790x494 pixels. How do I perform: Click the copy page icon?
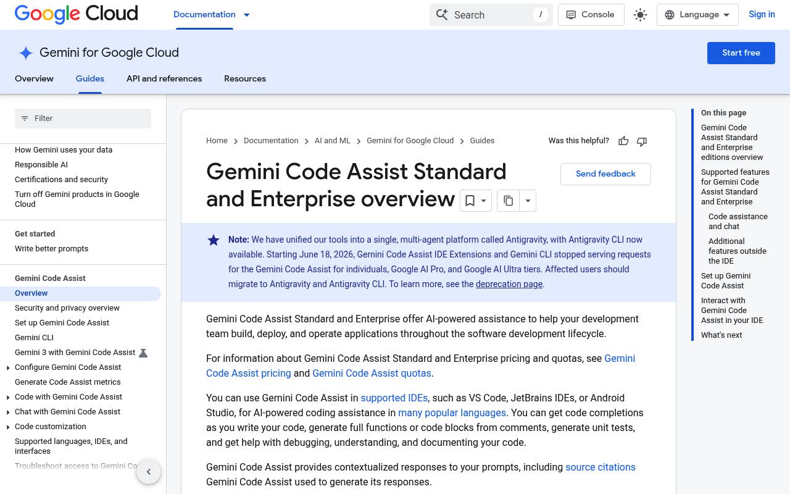[x=508, y=201]
